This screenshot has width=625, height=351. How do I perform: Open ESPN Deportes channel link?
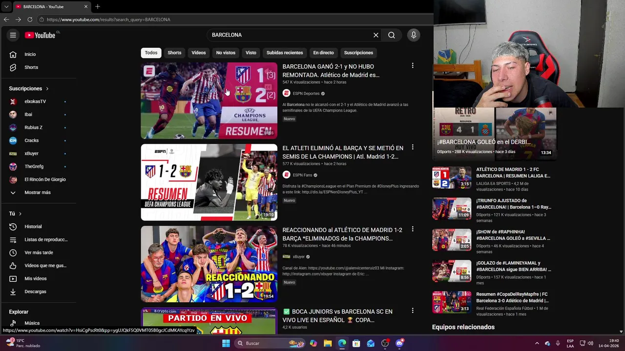306,94
